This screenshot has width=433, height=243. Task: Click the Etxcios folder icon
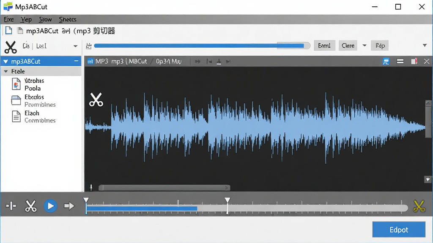click(x=16, y=100)
